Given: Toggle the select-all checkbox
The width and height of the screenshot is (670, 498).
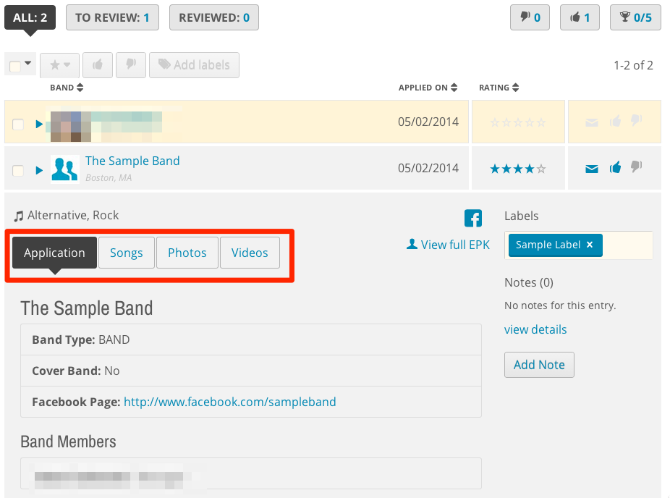Looking at the screenshot, I should pos(15,66).
